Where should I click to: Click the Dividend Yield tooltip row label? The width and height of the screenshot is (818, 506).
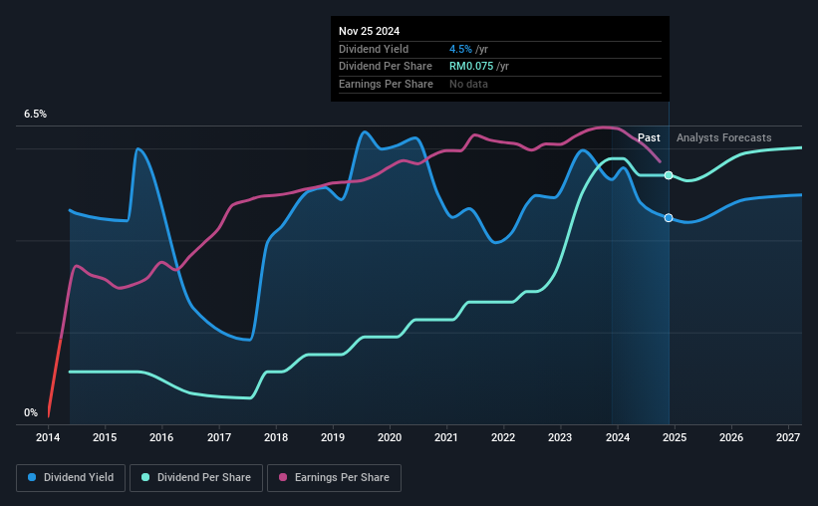click(x=374, y=49)
